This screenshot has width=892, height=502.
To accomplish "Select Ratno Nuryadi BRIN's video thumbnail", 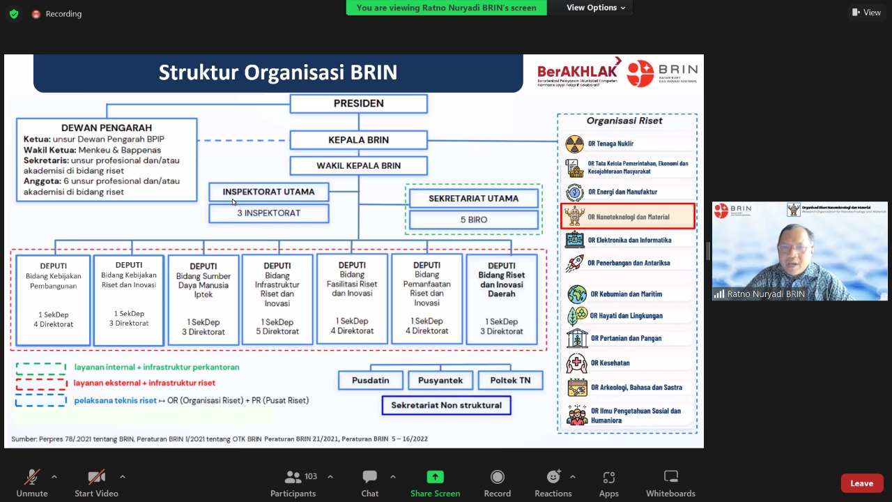I will tap(799, 251).
